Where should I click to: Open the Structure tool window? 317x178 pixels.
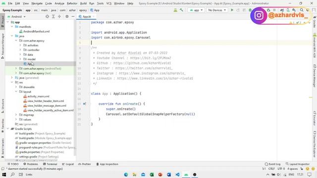click(2, 106)
